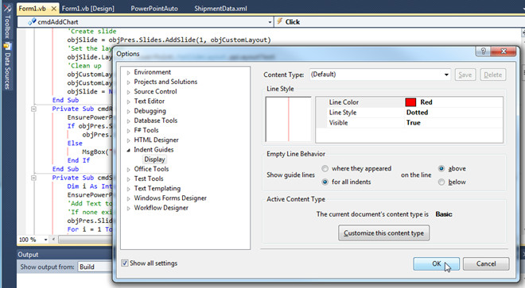The image size is (525, 288).
Task: Select the Windows Forms Designer tree item
Action: click(x=170, y=198)
